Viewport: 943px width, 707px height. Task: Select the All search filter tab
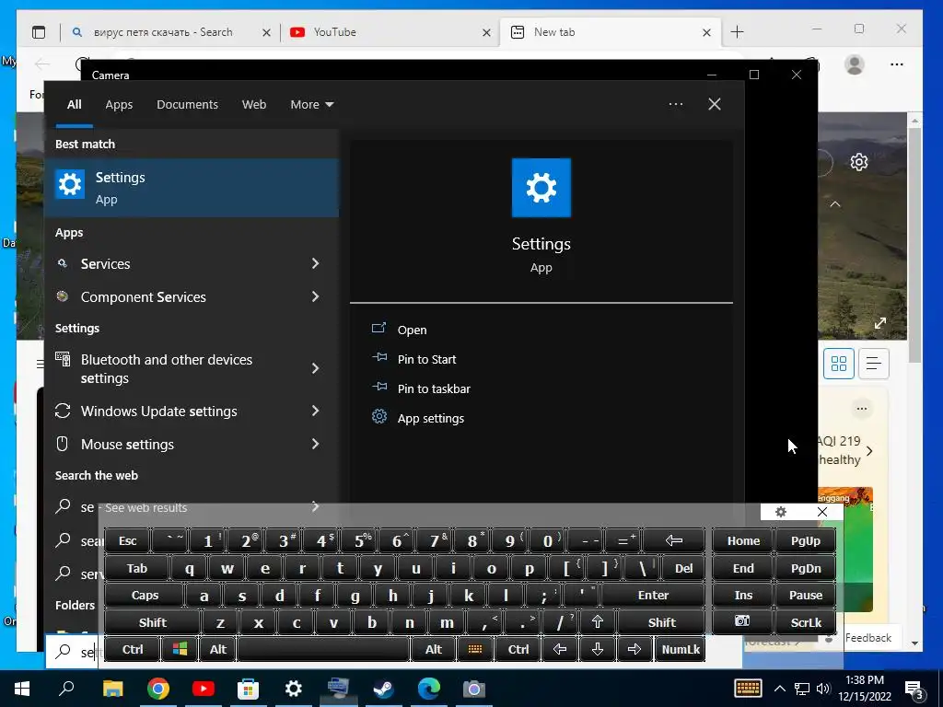tap(74, 104)
